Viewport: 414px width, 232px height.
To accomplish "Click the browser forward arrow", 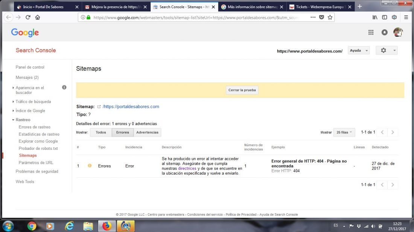I will click(x=18, y=17).
